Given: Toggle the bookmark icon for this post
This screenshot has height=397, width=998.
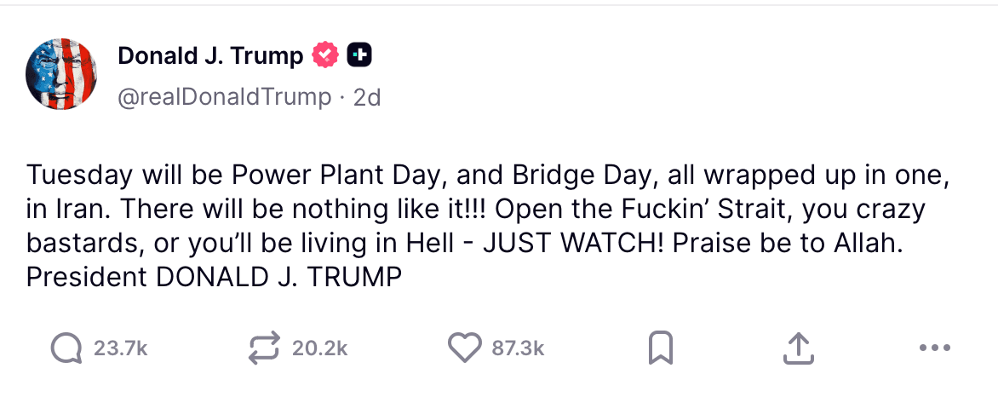Looking at the screenshot, I should [661, 348].
